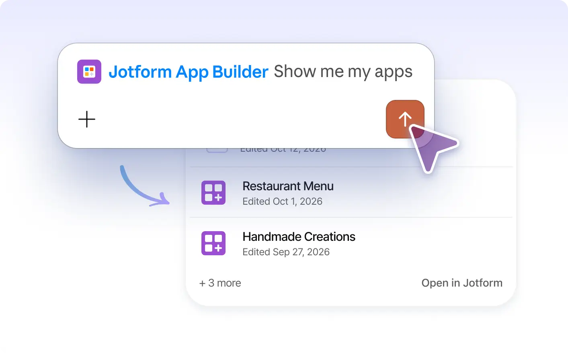
Task: Select the Handmade Creations app title
Action: pos(299,237)
